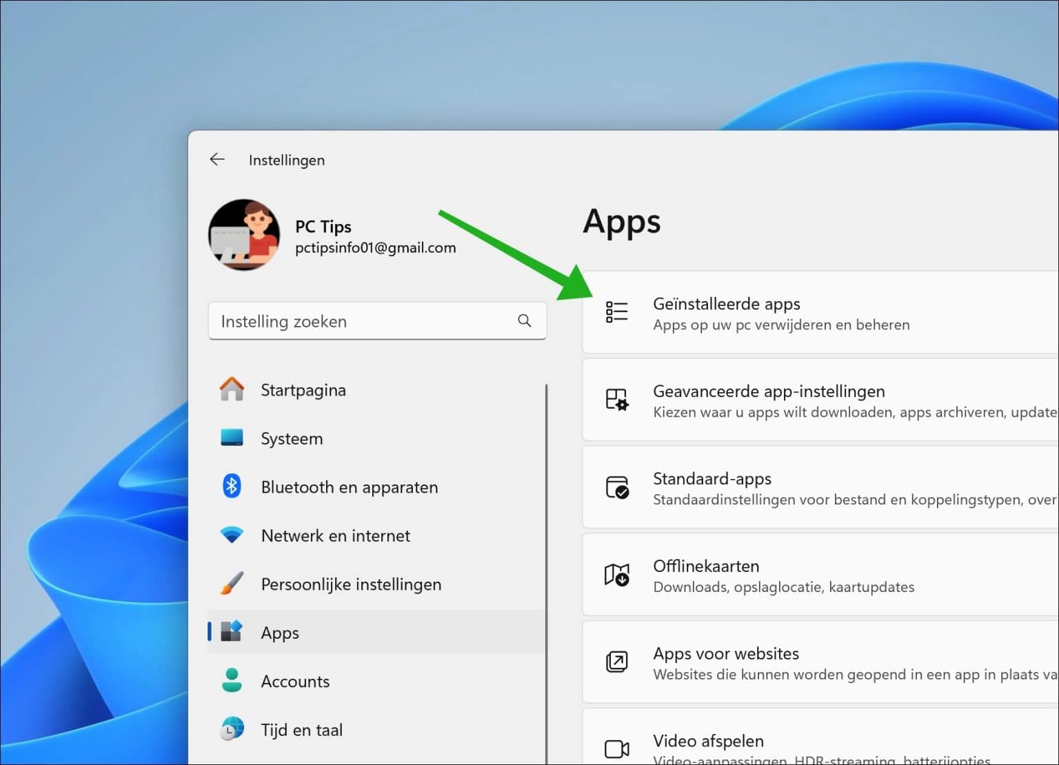
Task: Click the paintbrush personalization icon
Action: 232,584
